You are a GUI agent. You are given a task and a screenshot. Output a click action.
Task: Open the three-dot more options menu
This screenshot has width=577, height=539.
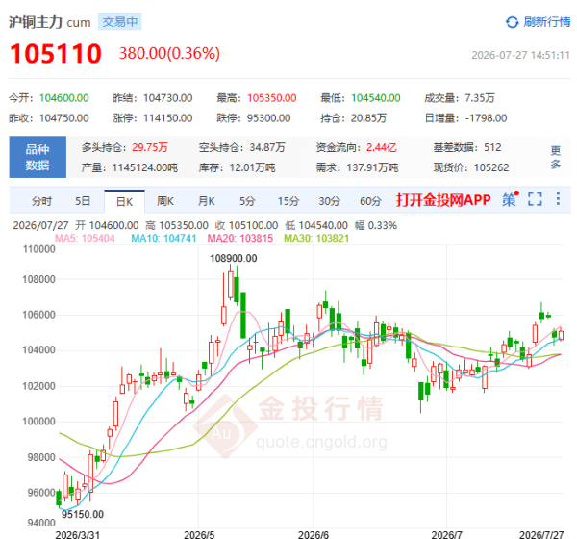tap(558, 199)
